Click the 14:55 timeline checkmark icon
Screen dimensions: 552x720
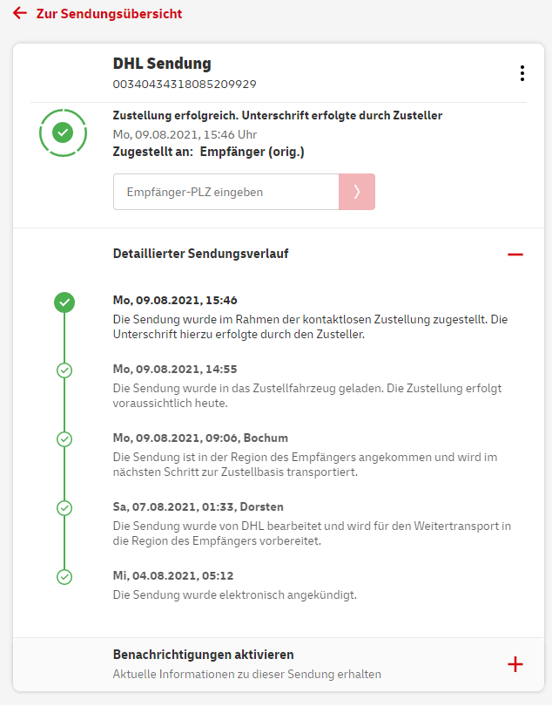coord(64,370)
